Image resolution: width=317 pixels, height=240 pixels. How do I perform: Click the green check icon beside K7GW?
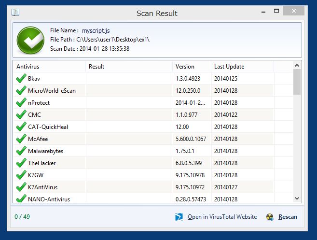pyautogui.click(x=21, y=175)
